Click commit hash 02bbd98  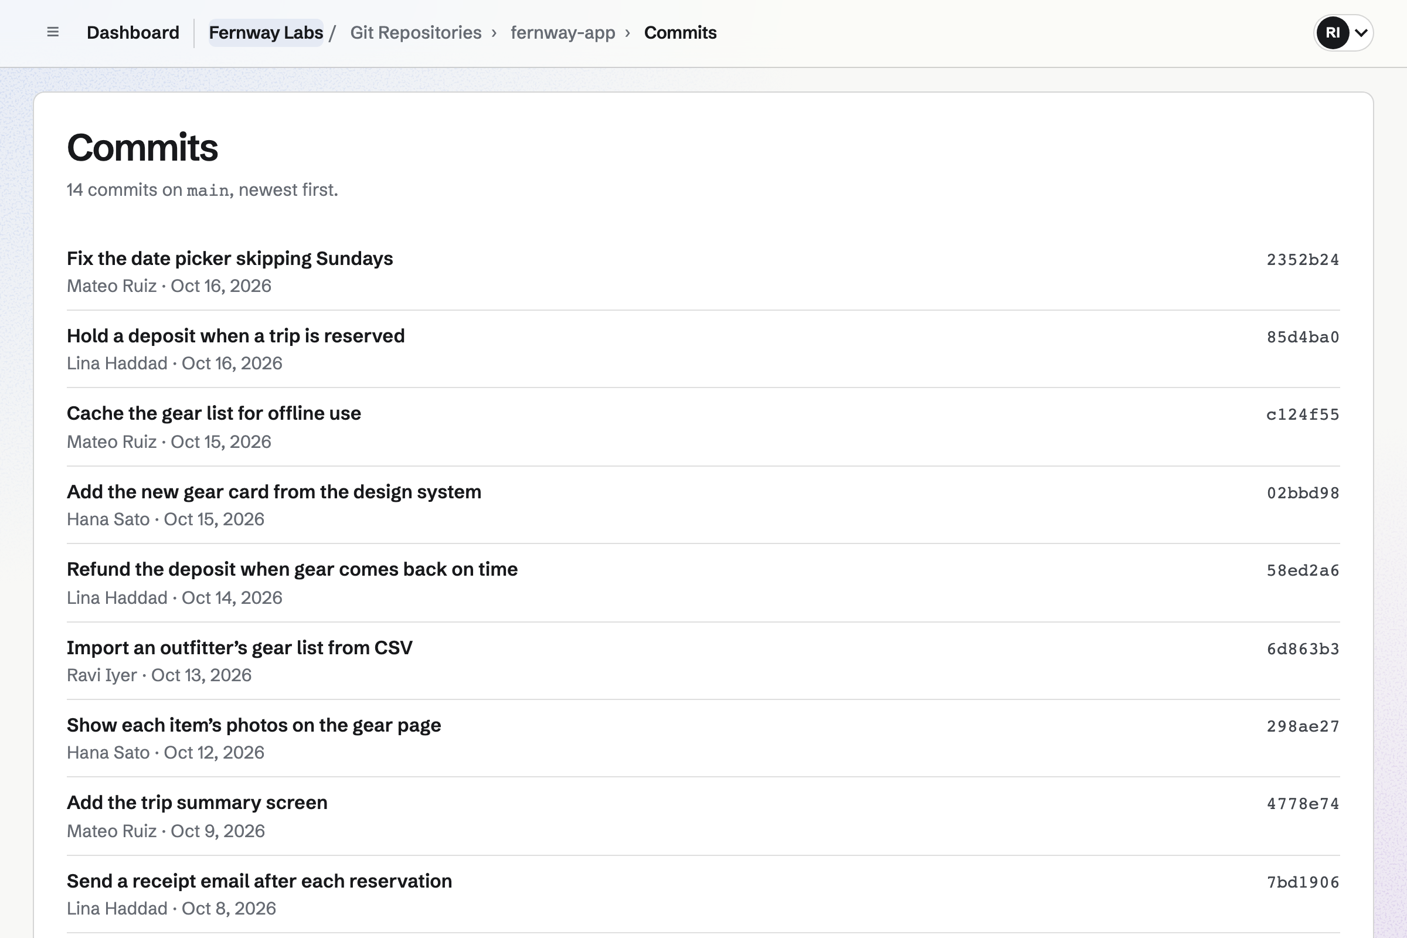click(x=1302, y=493)
